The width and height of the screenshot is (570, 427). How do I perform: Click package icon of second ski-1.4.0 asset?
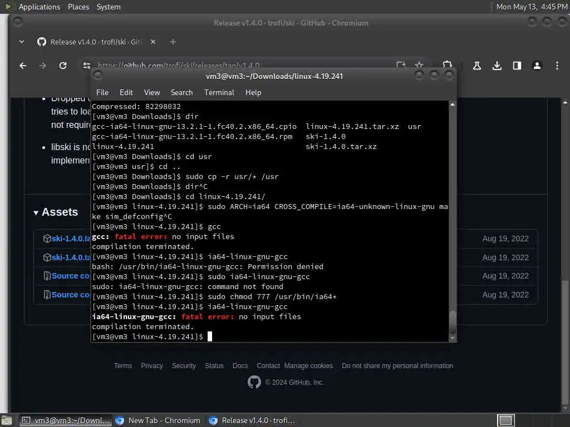pos(47,257)
